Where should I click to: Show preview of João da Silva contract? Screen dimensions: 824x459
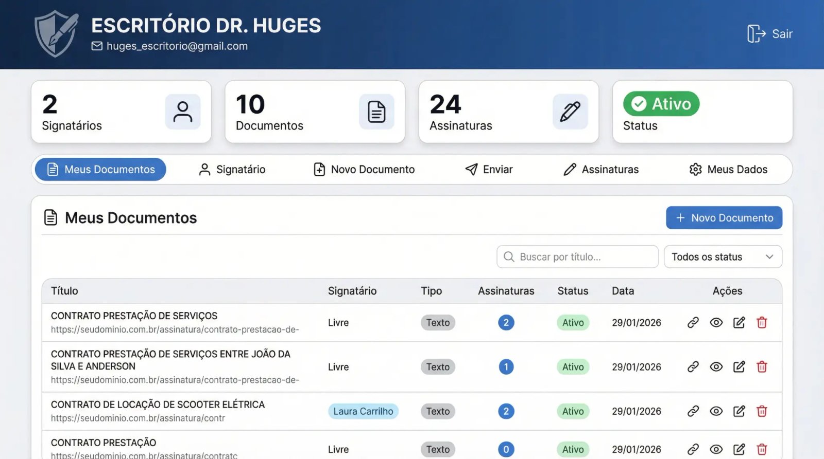click(716, 367)
